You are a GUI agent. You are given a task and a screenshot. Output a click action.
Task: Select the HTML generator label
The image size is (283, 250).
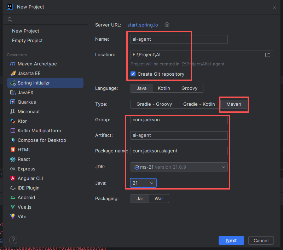point(24,150)
